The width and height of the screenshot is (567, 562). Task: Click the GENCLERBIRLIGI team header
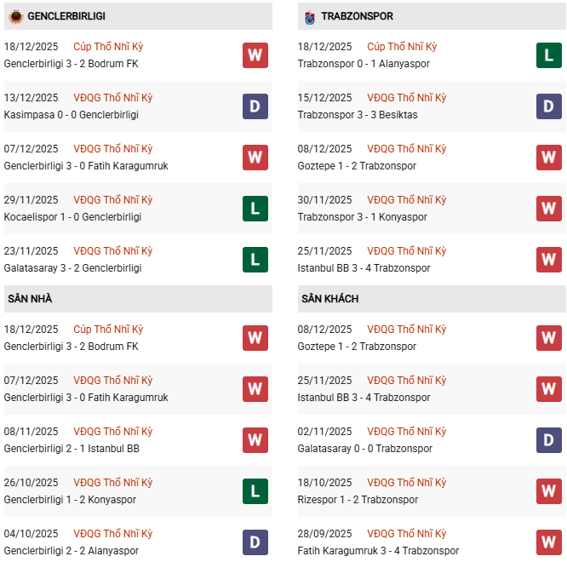pos(66,16)
